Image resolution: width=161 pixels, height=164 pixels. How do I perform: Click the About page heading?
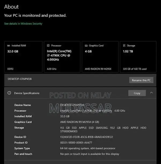point(11,7)
